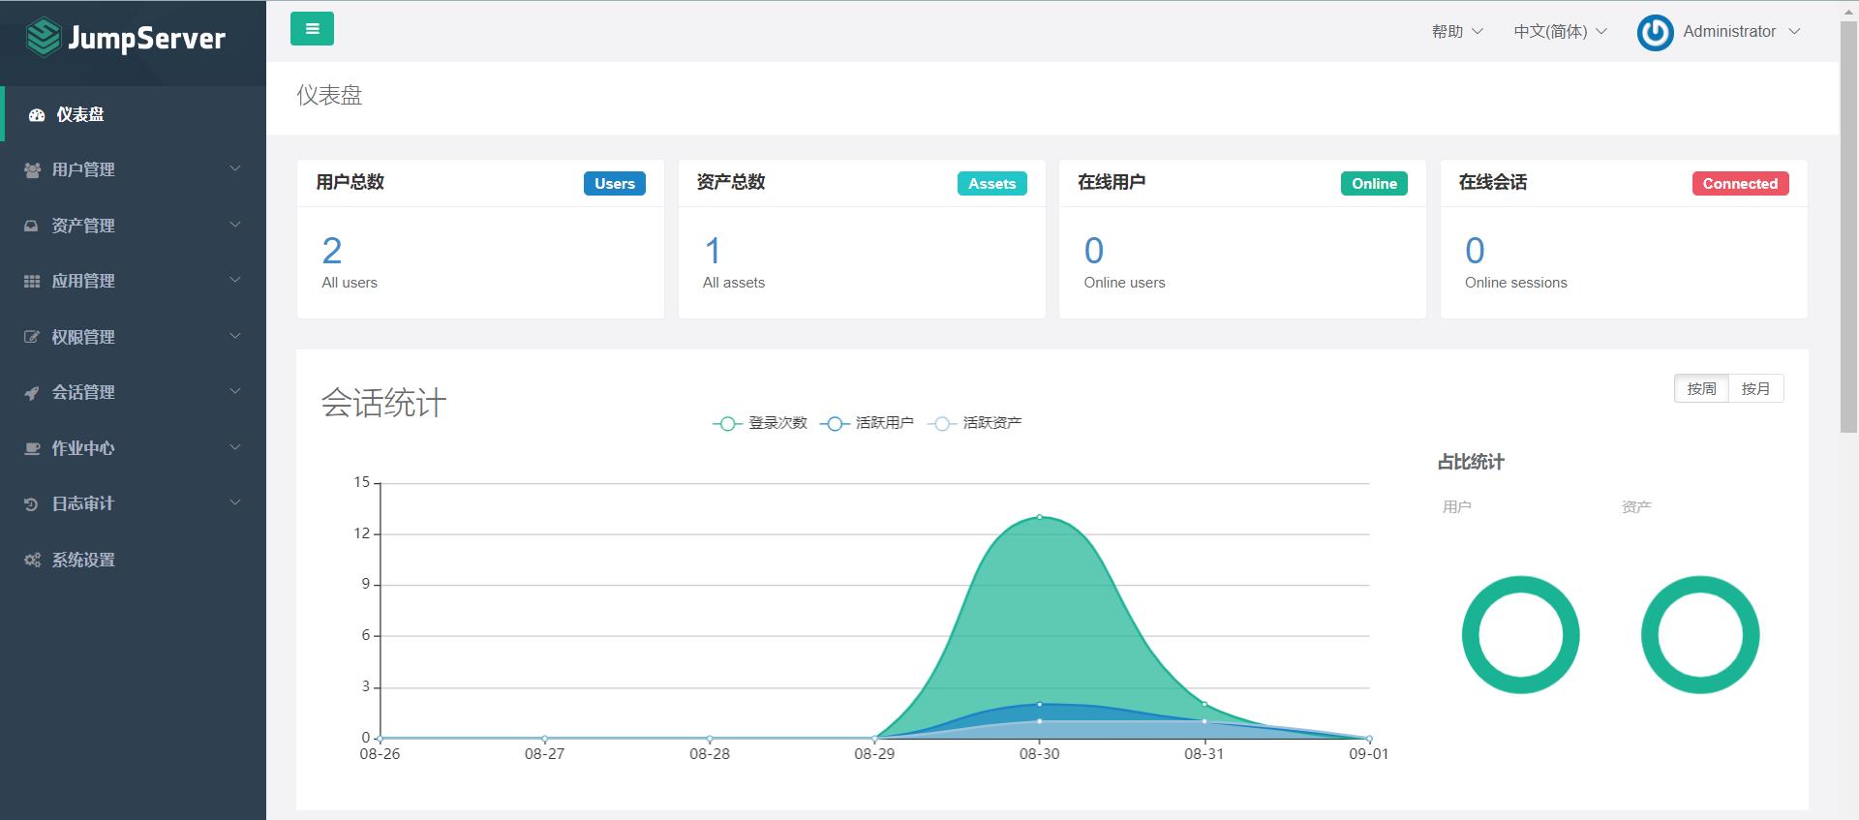
Task: Click the 仪表盘 page title
Action: (x=329, y=95)
